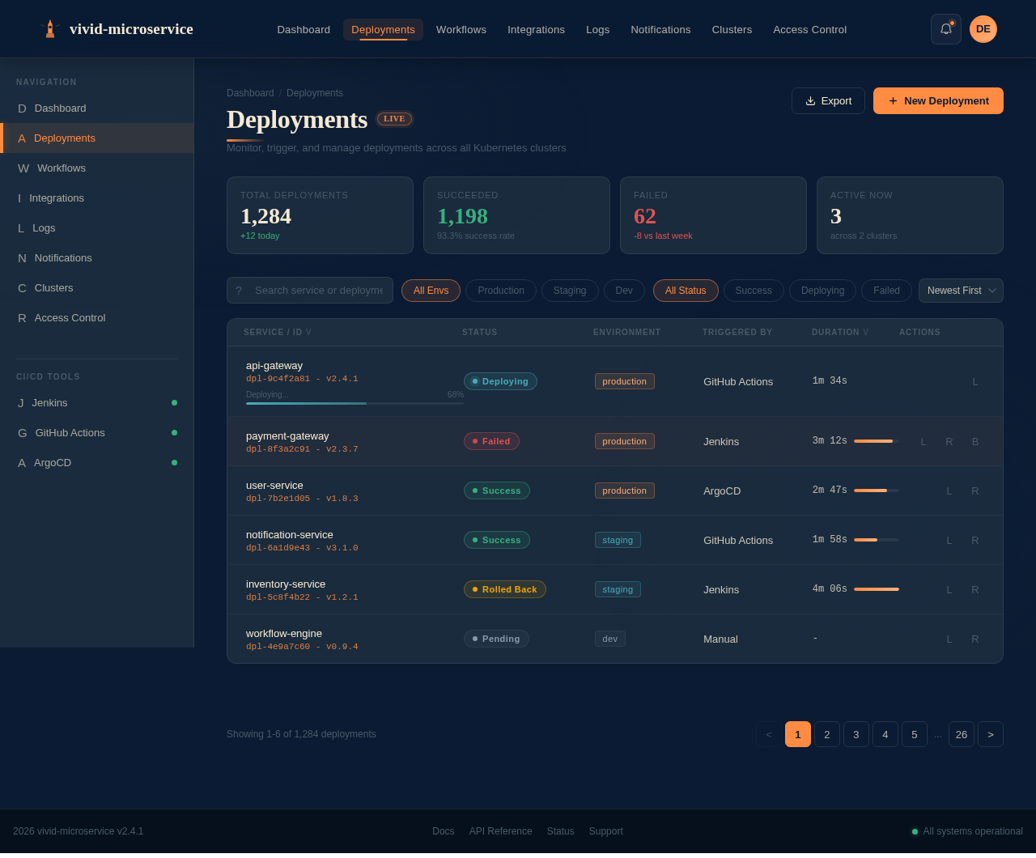
Task: Enable the Production environment filter
Action: point(500,290)
